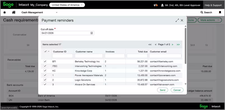Jump to the first page of results
Screen dimensions: 225x110
(x=150, y=45)
